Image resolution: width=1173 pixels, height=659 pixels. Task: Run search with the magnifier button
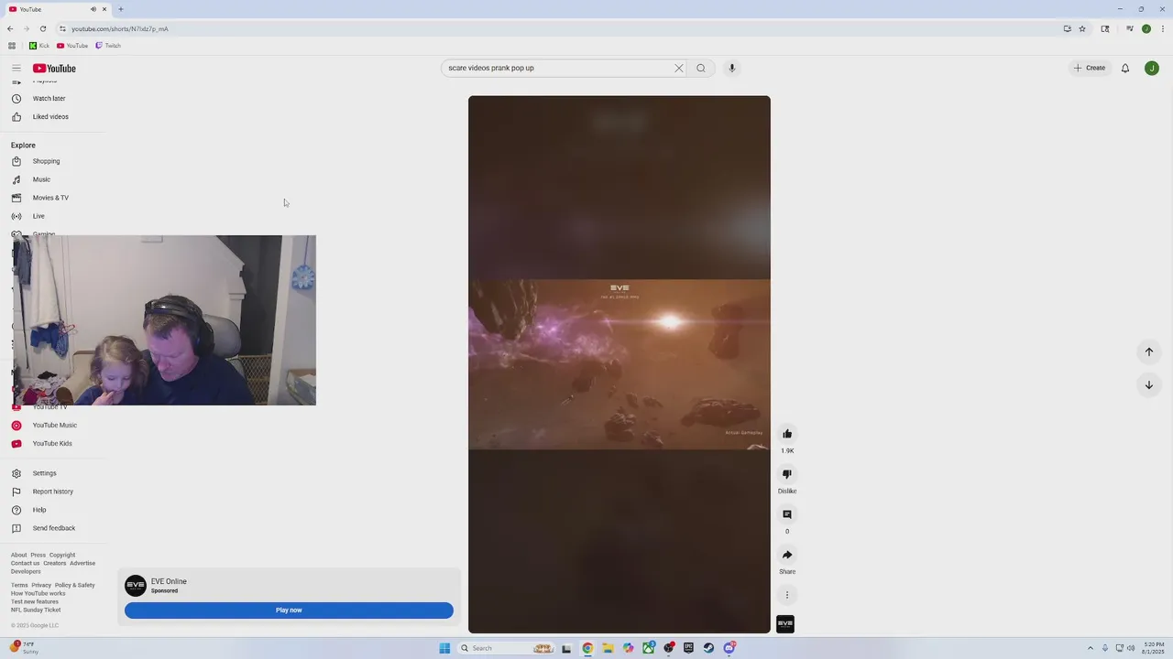(x=701, y=68)
